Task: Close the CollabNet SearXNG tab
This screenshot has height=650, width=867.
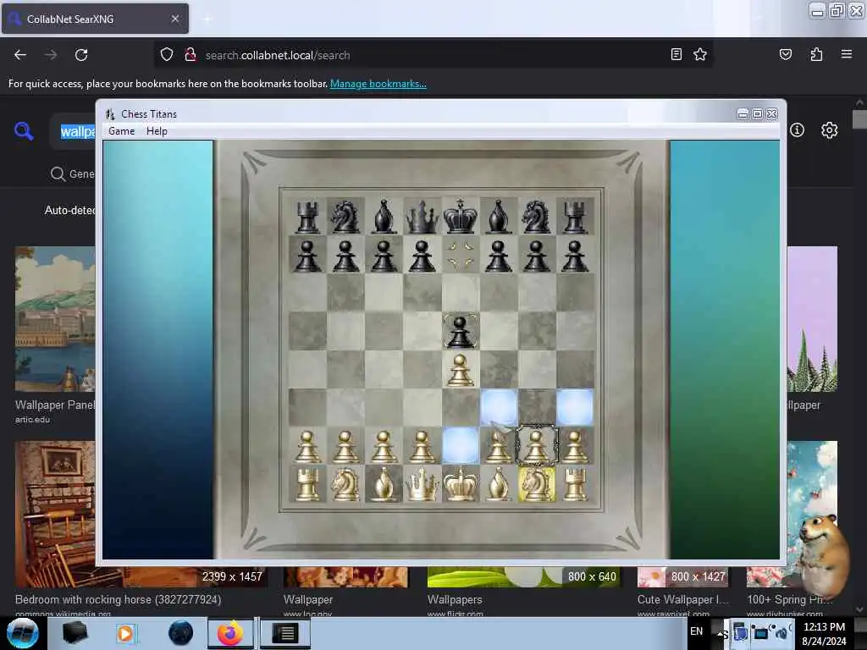Action: [x=175, y=19]
